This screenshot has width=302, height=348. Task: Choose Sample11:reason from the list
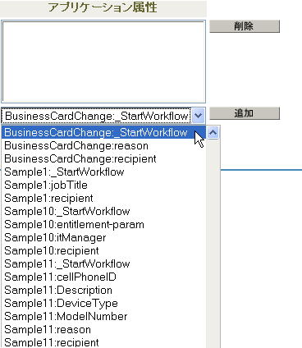coord(103,329)
